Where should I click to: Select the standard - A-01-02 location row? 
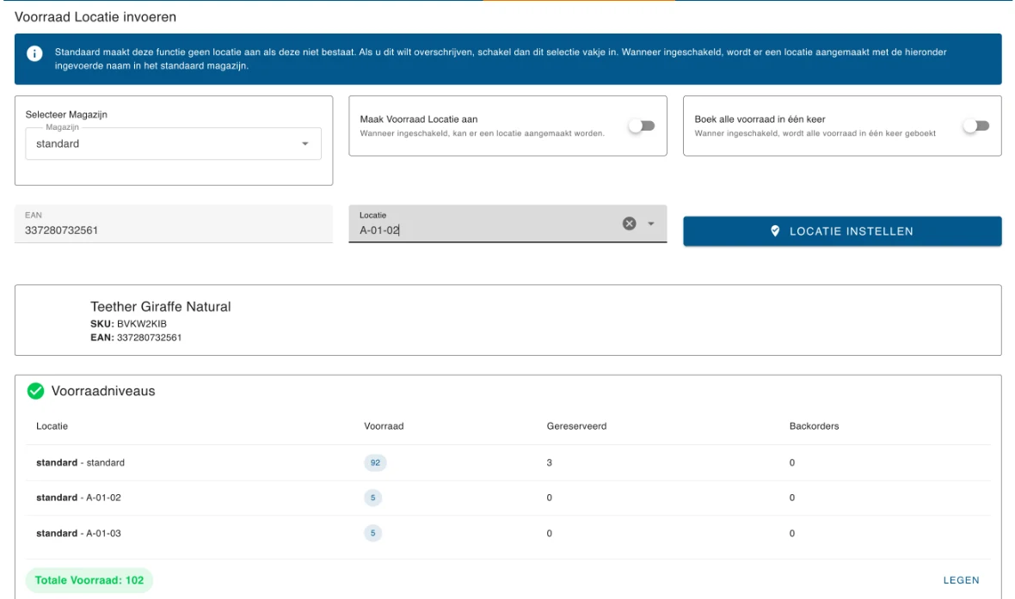[508, 498]
